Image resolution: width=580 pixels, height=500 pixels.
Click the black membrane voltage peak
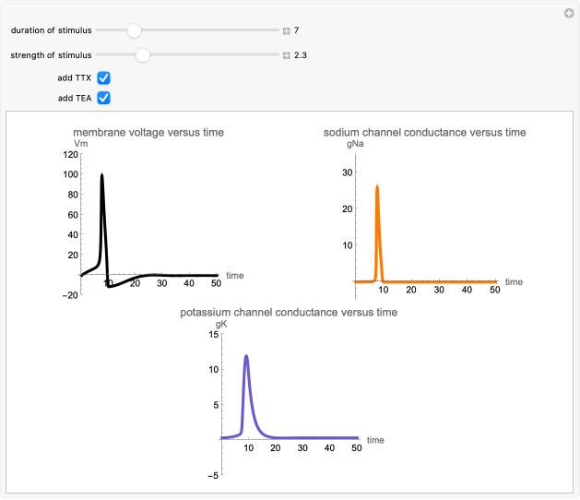click(101, 175)
